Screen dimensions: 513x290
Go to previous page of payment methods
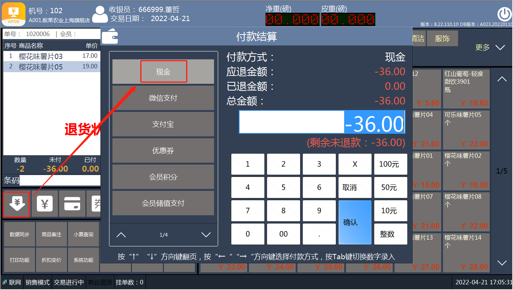click(121, 235)
